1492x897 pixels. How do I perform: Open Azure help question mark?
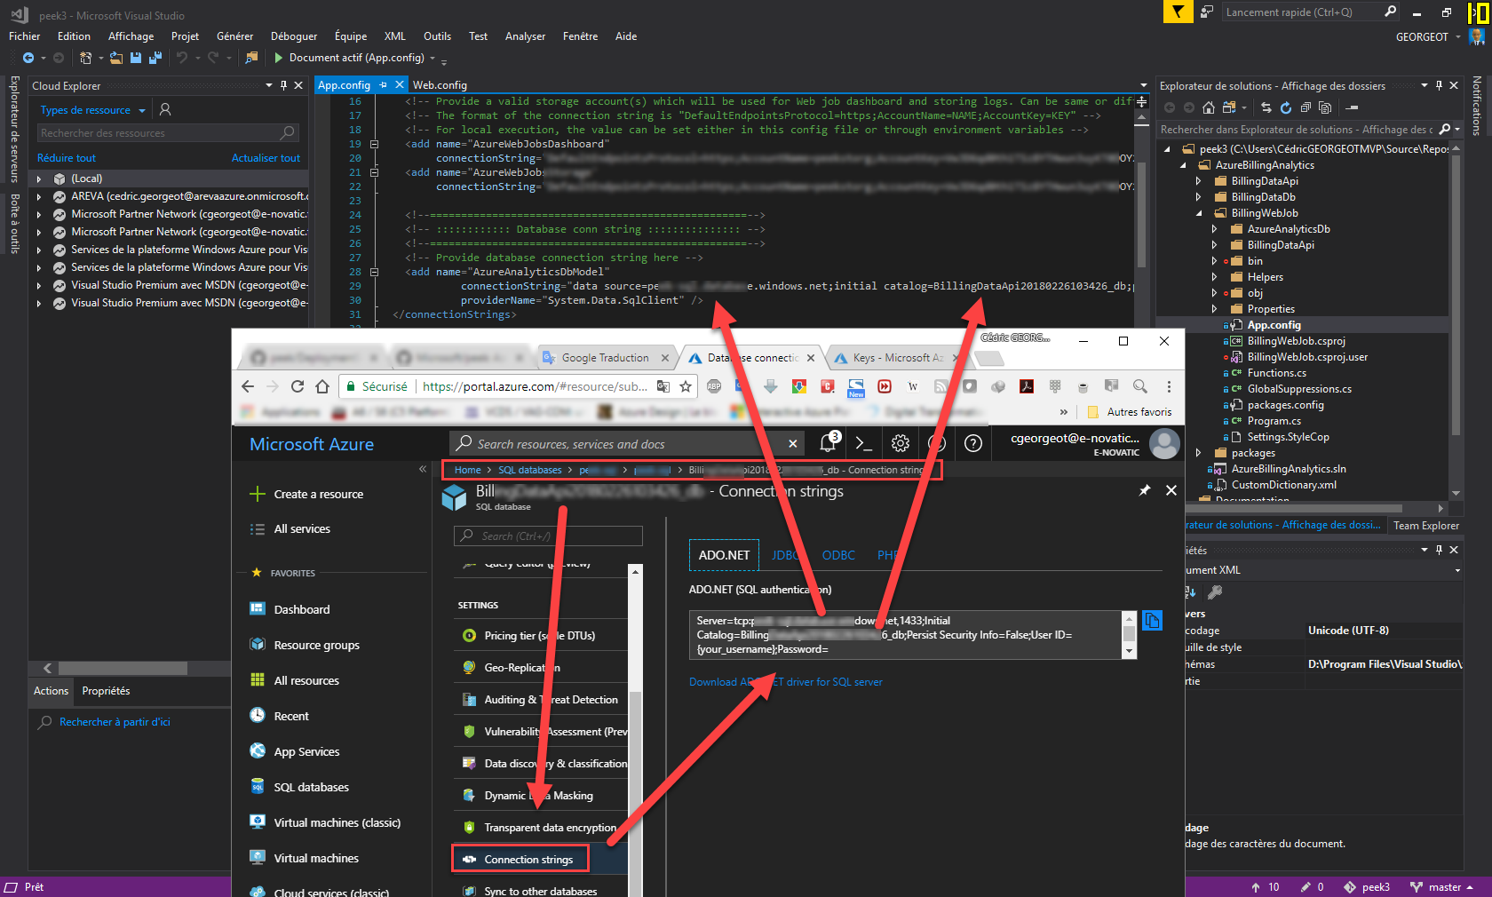[973, 443]
